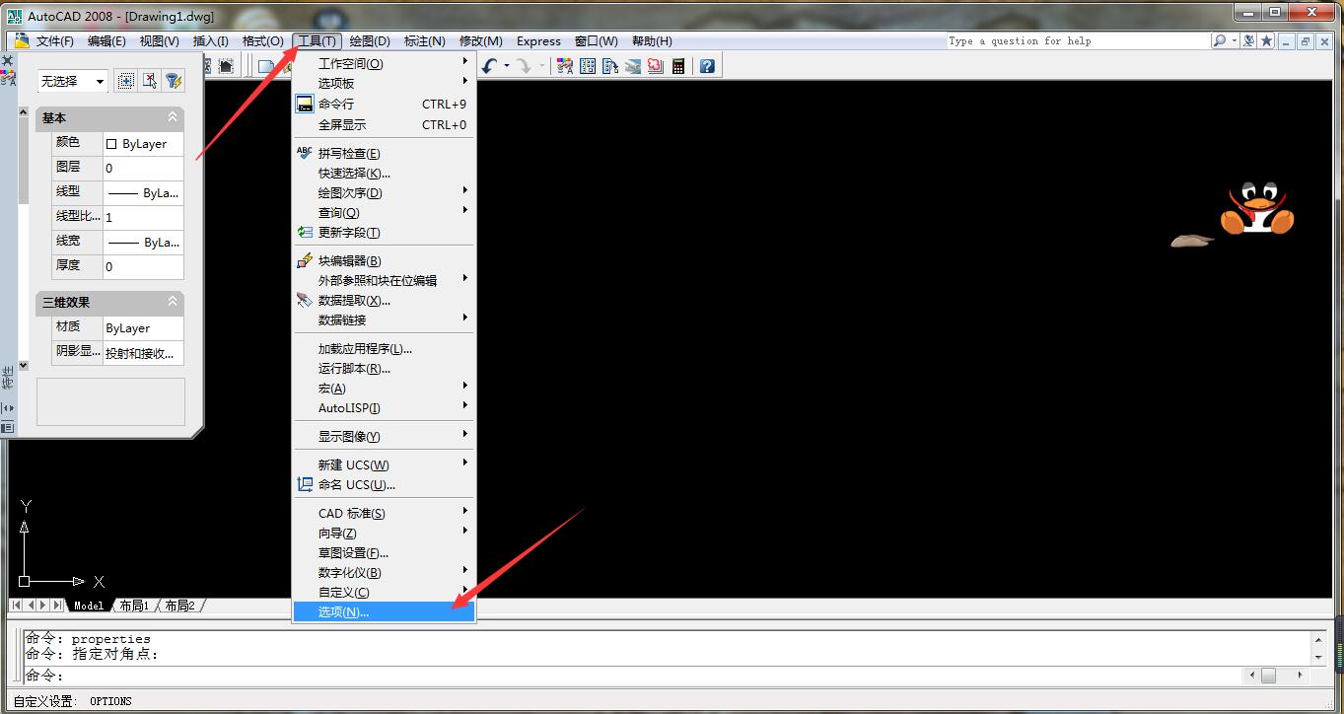Click the 材质 ByLayer value
1344x714 pixels.
pyautogui.click(x=143, y=328)
